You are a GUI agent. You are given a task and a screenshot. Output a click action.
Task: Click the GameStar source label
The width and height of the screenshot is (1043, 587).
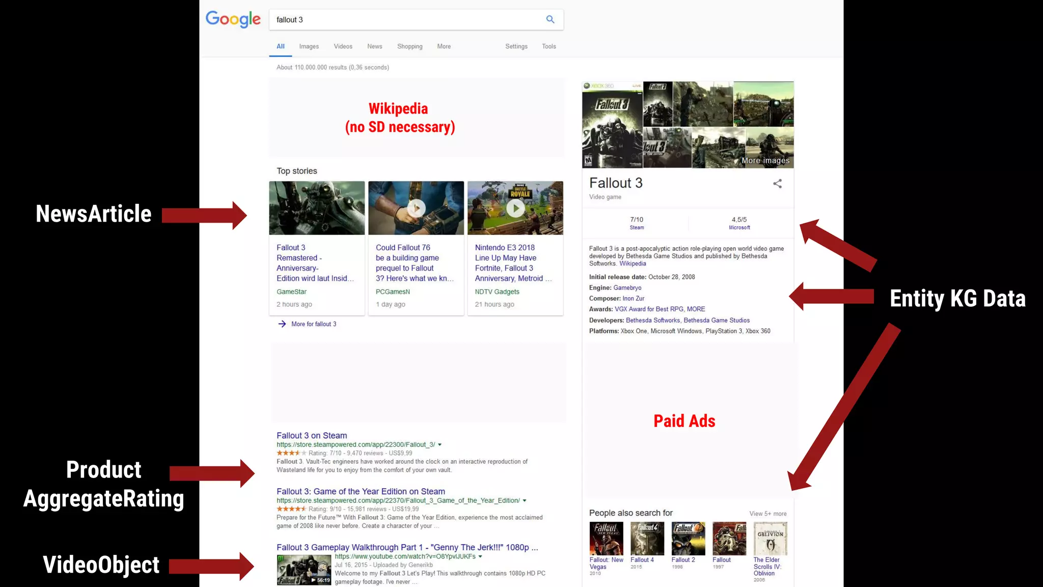[x=291, y=292]
